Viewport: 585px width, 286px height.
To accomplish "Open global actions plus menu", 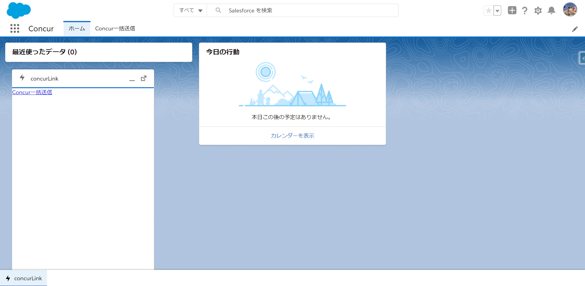I will tap(512, 10).
